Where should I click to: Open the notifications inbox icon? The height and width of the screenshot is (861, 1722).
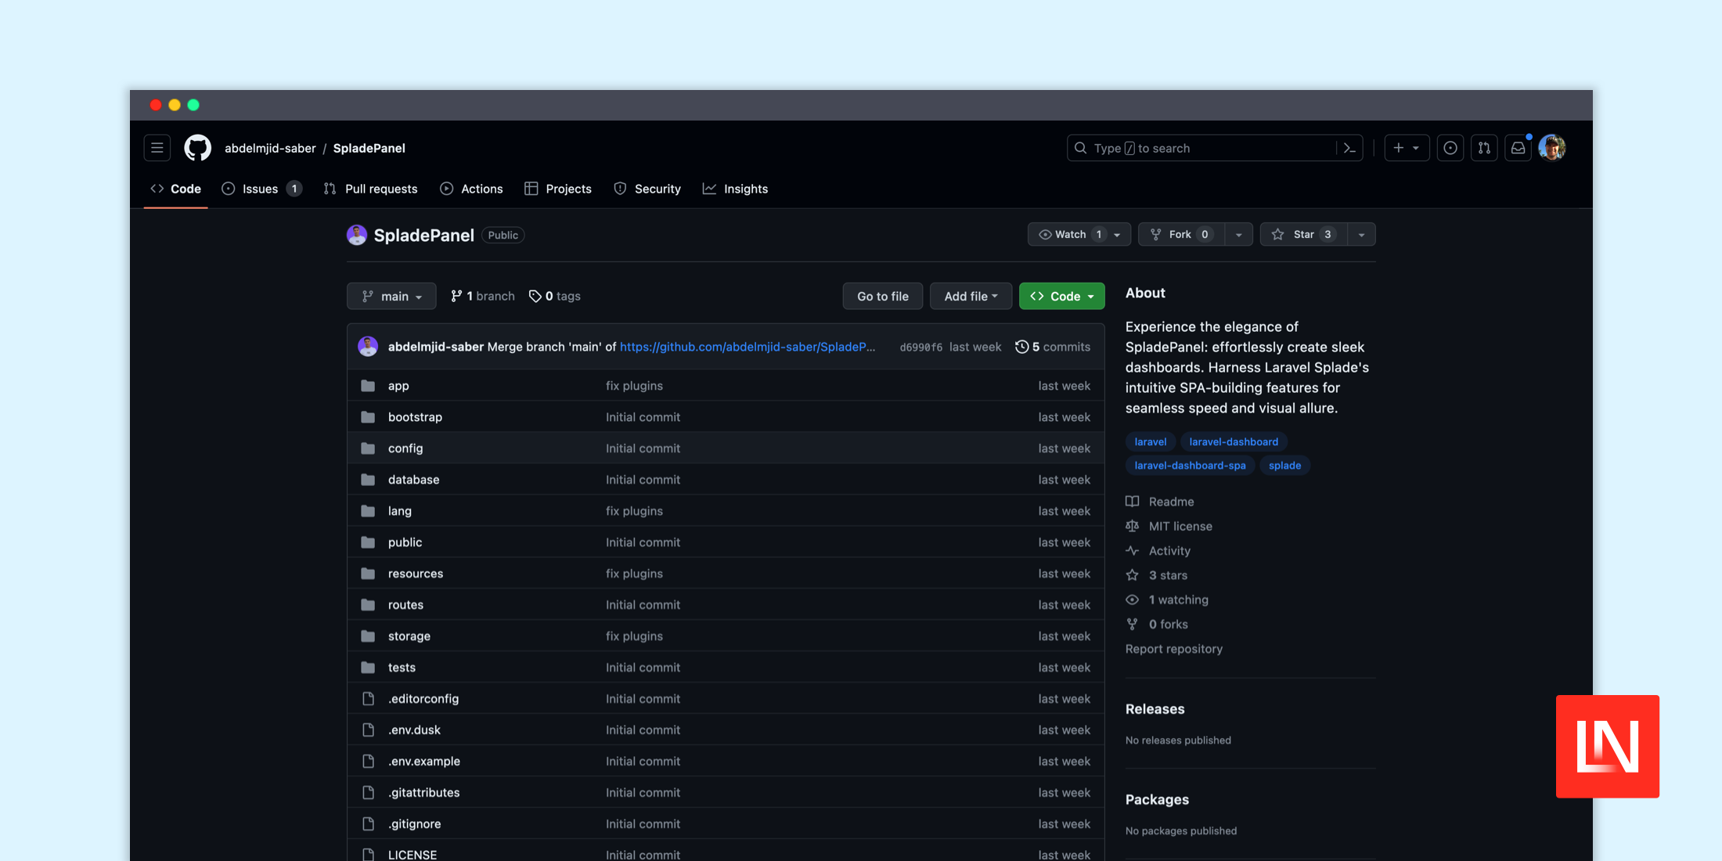(x=1518, y=148)
